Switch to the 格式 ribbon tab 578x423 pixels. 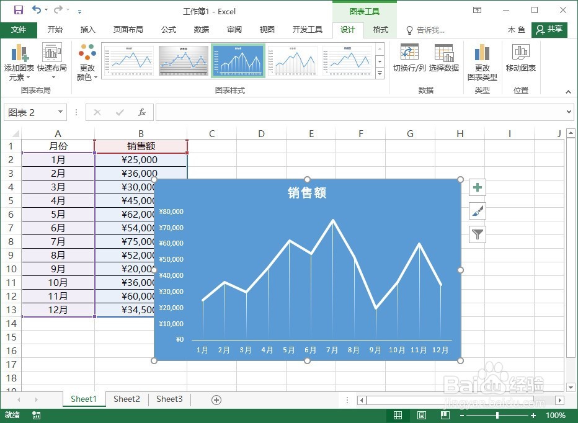380,29
